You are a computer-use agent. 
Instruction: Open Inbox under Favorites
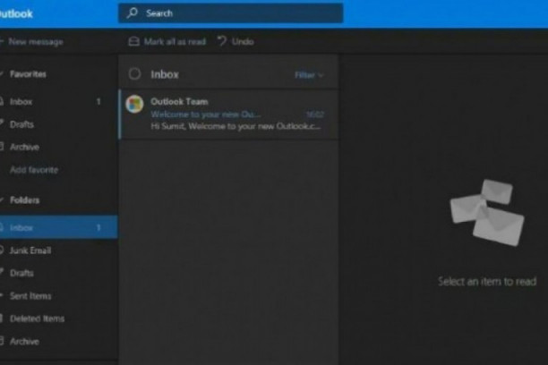(21, 102)
